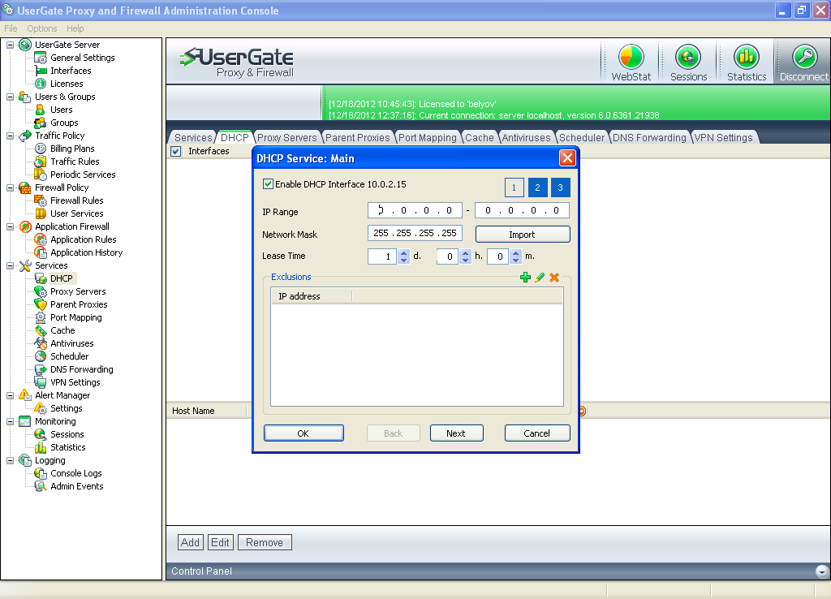
Task: Switch to the VPN Settings tab
Action: point(723,137)
